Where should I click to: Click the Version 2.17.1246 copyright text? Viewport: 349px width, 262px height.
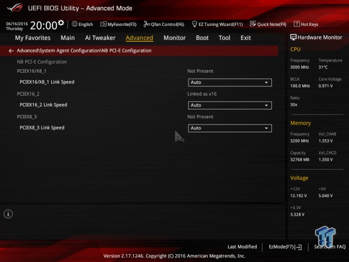tap(174, 256)
